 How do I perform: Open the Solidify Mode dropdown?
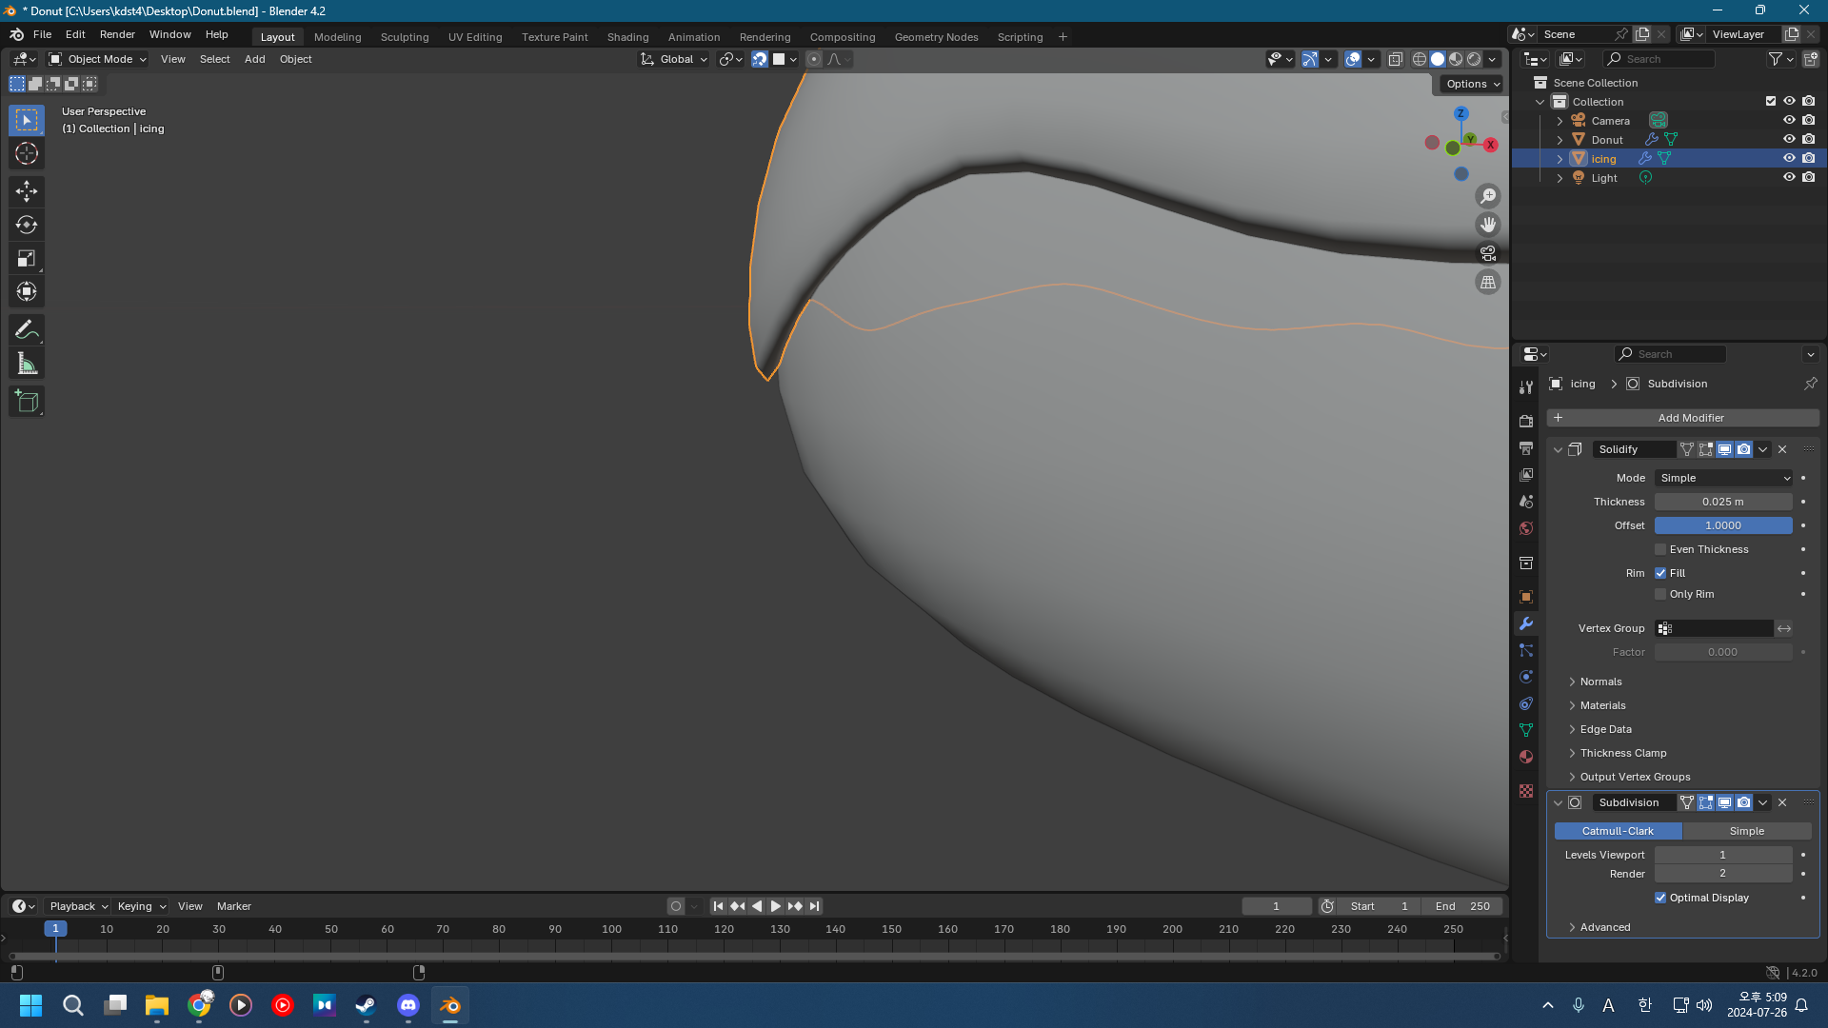pos(1723,478)
